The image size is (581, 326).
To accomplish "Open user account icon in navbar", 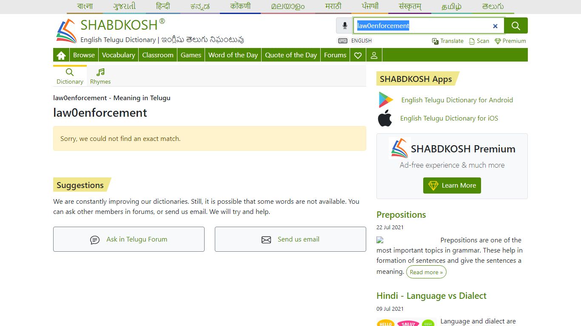I will click(x=374, y=55).
